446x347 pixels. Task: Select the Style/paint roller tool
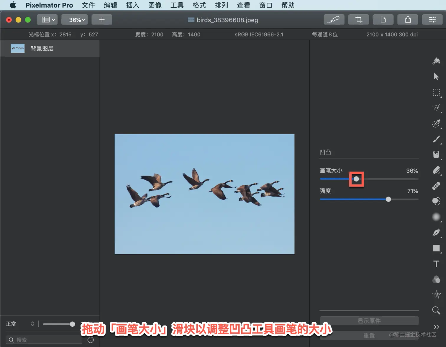tap(436, 61)
